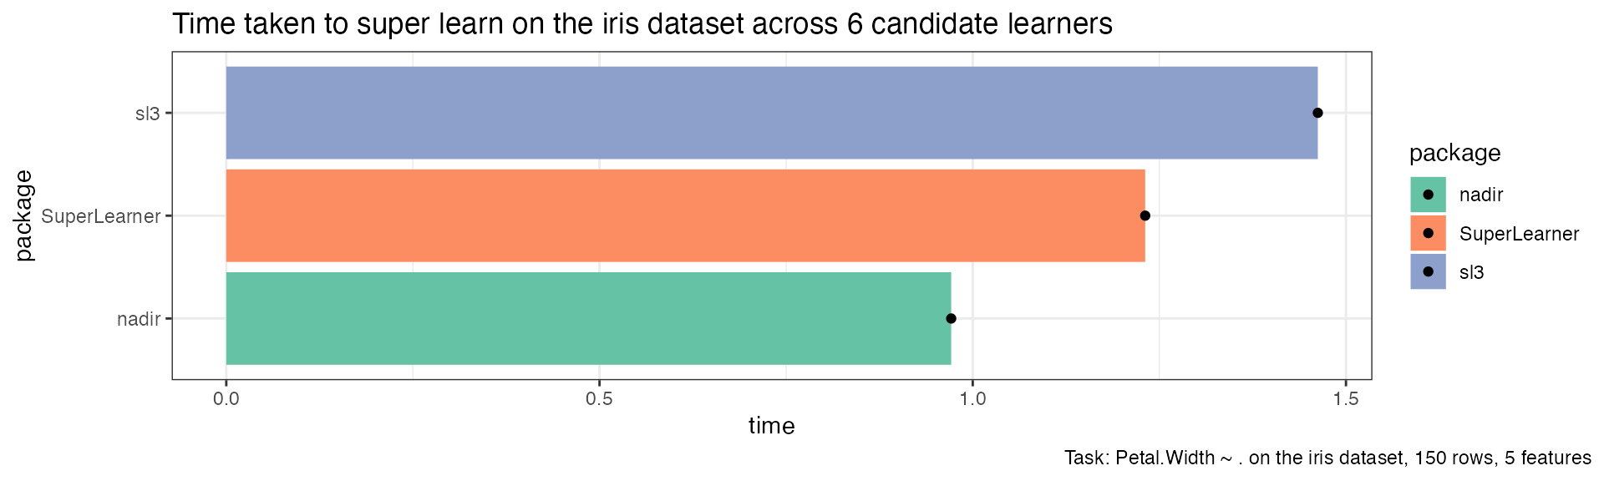Viewport: 1604px width, 481px height.
Task: Click the legend label sl3
Action: pyautogui.click(x=1472, y=272)
